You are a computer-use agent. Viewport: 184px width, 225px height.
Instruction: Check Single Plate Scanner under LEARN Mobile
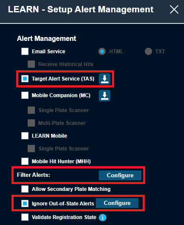[31, 149]
